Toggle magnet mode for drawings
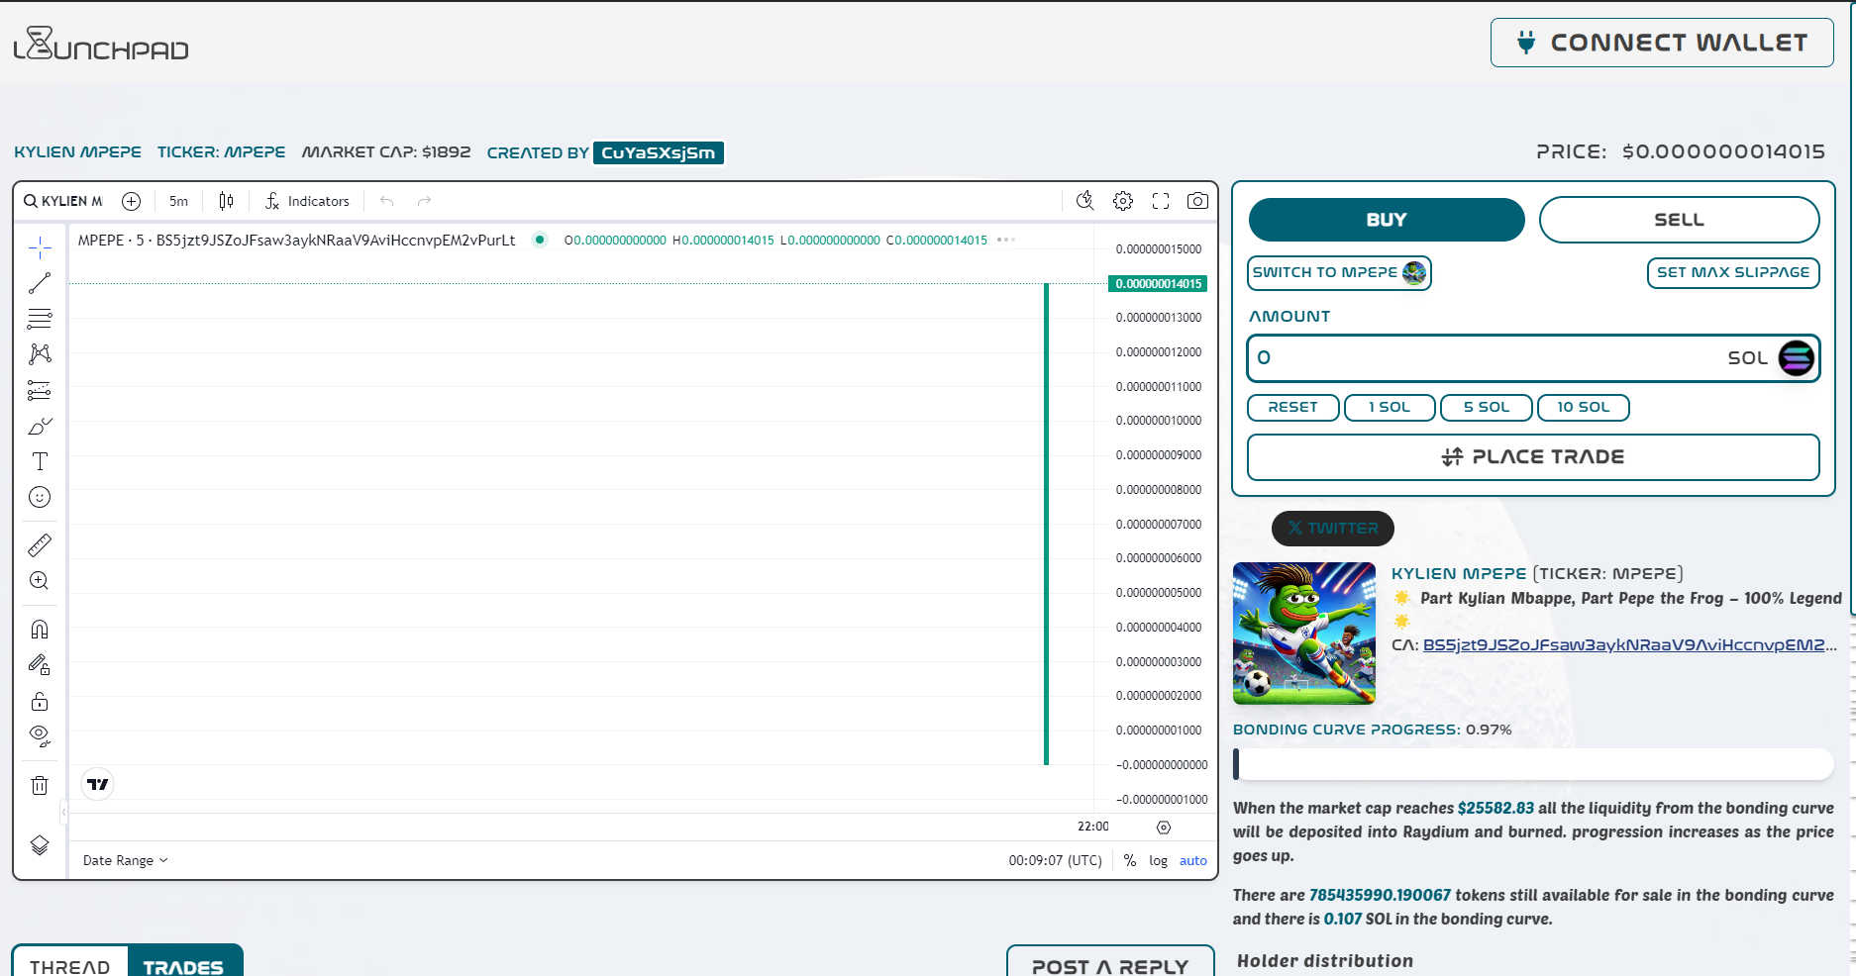This screenshot has width=1856, height=976. click(x=40, y=630)
